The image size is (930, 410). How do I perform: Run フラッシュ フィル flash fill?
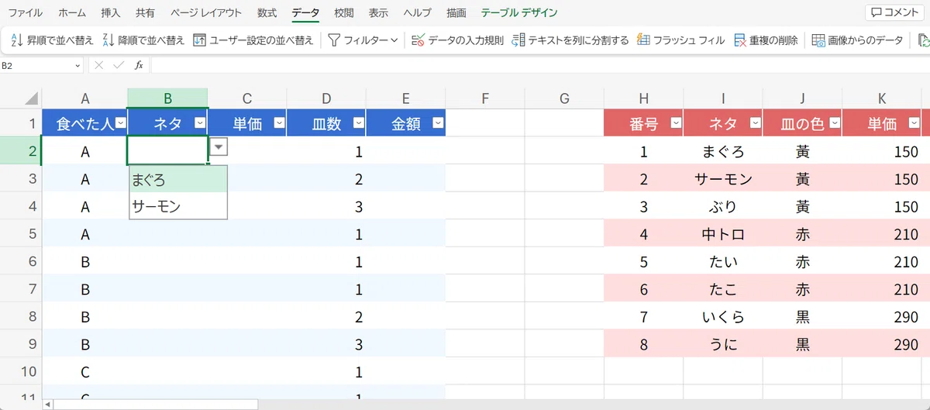(x=680, y=40)
